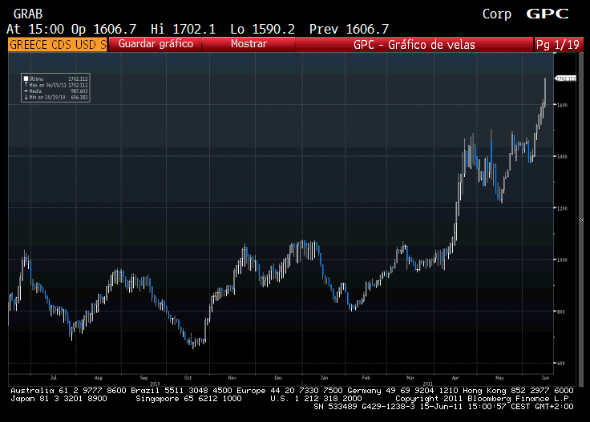
Task: Click the 'Aug' month label on time axis
Action: coord(99,378)
